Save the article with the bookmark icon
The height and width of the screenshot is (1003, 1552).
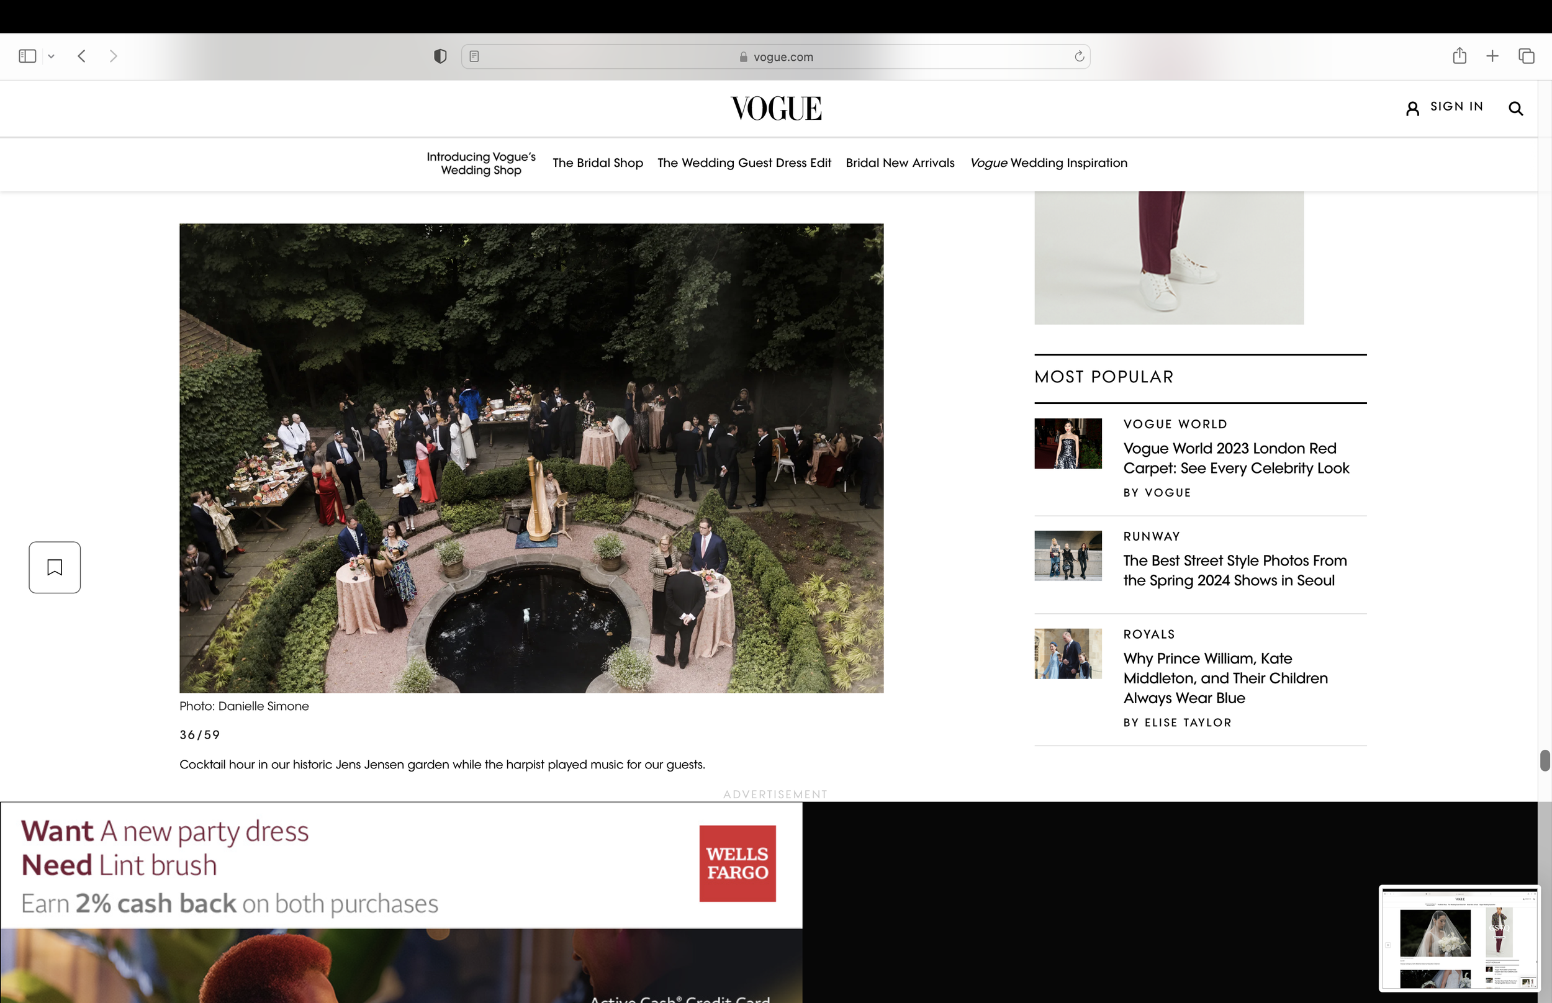(54, 567)
